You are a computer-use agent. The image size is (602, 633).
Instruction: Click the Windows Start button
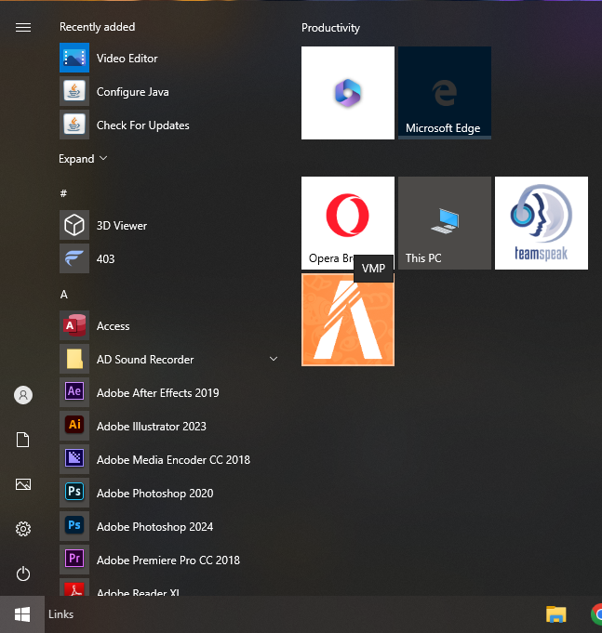click(22, 614)
